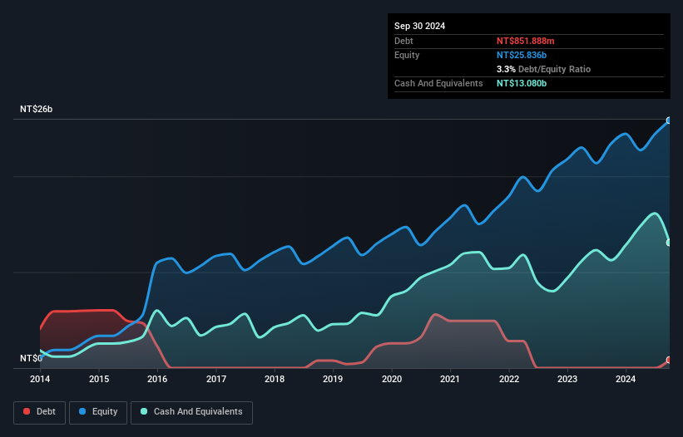This screenshot has height=437, width=683.
Task: Click the 2019 x-axis label
Action: (x=333, y=379)
